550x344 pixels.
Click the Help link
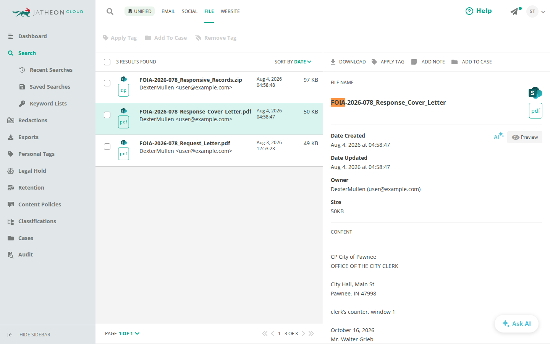[479, 11]
